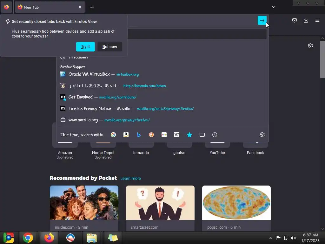Select lomando.com/heven suggestion
Image resolution: width=325 pixels, height=244 pixels.
[162, 86]
